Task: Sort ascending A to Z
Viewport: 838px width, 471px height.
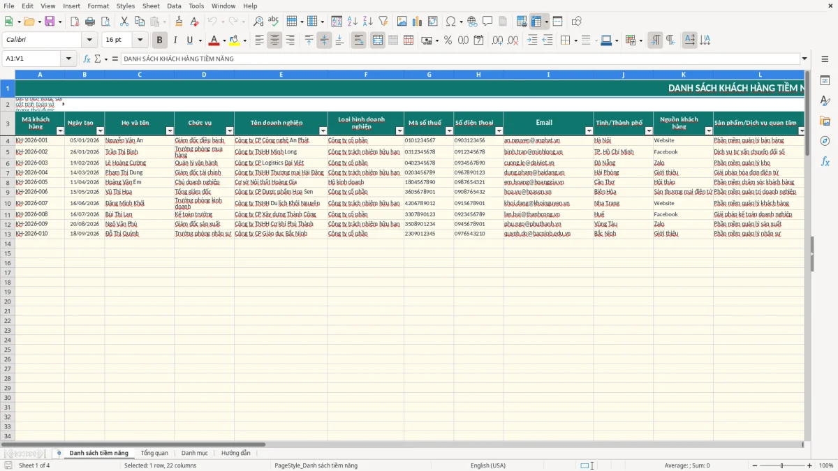Action: (x=353, y=22)
